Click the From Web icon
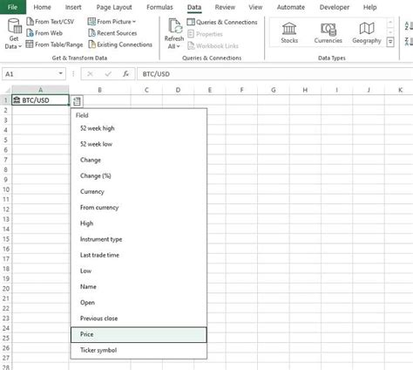Image resolution: width=413 pixels, height=370 pixels. click(x=30, y=33)
